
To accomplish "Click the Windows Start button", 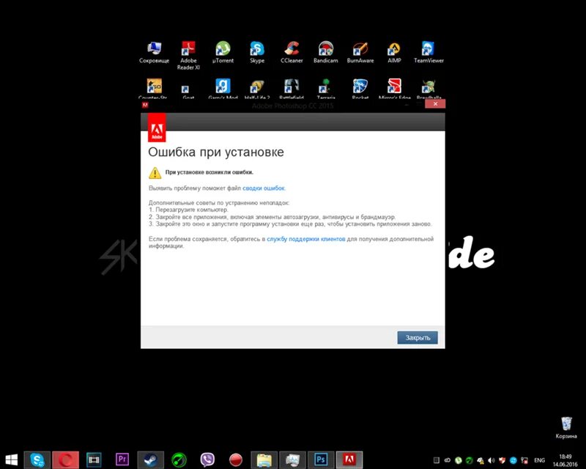I will click(x=11, y=459).
